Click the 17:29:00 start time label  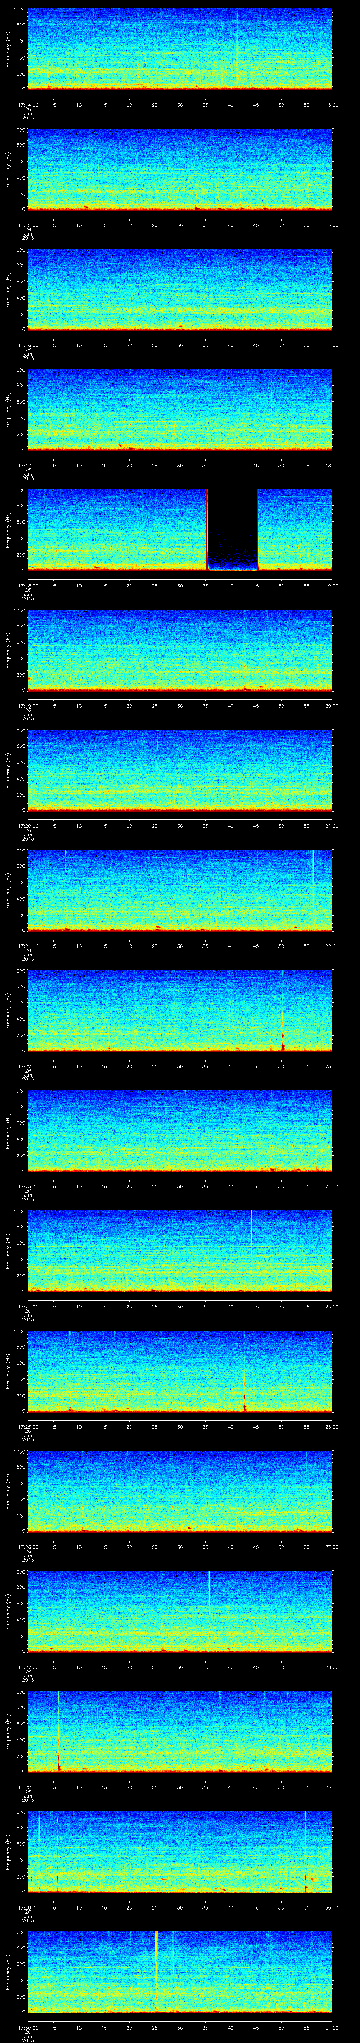[x=28, y=1907]
